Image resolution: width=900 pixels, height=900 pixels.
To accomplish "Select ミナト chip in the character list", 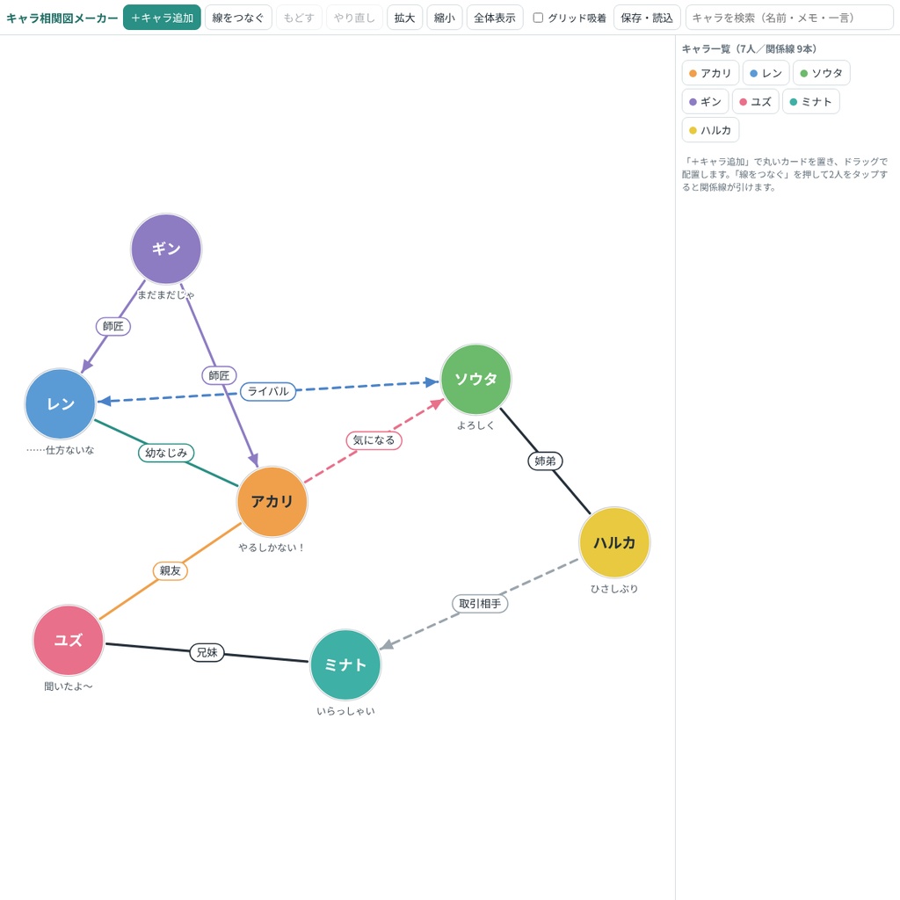I will (811, 102).
